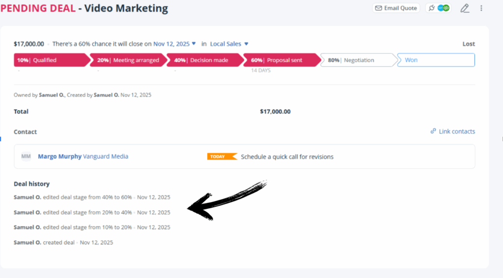The height and width of the screenshot is (278, 503).
Task: Open the Schedule a quick call task
Action: [287, 157]
